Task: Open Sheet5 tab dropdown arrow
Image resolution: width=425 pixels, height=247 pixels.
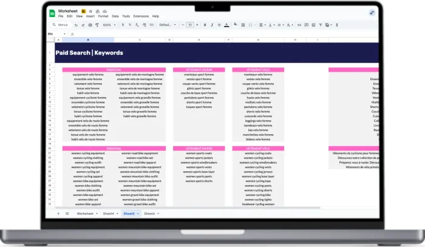Action: click(x=138, y=214)
